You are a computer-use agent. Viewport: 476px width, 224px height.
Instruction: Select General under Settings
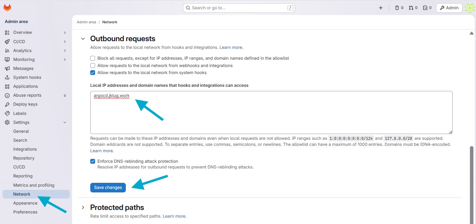coord(21,131)
